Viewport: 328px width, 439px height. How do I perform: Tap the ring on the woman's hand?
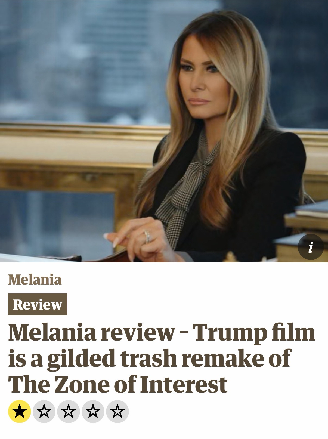click(147, 236)
